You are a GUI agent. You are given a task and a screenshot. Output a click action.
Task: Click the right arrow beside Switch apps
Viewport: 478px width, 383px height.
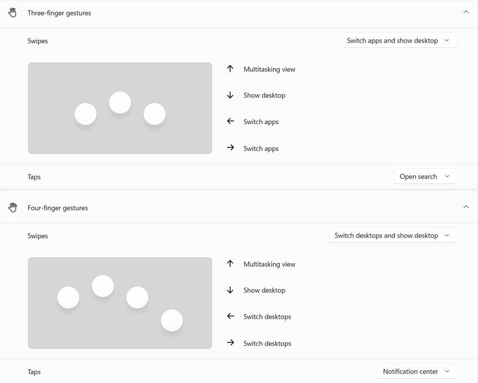click(231, 148)
